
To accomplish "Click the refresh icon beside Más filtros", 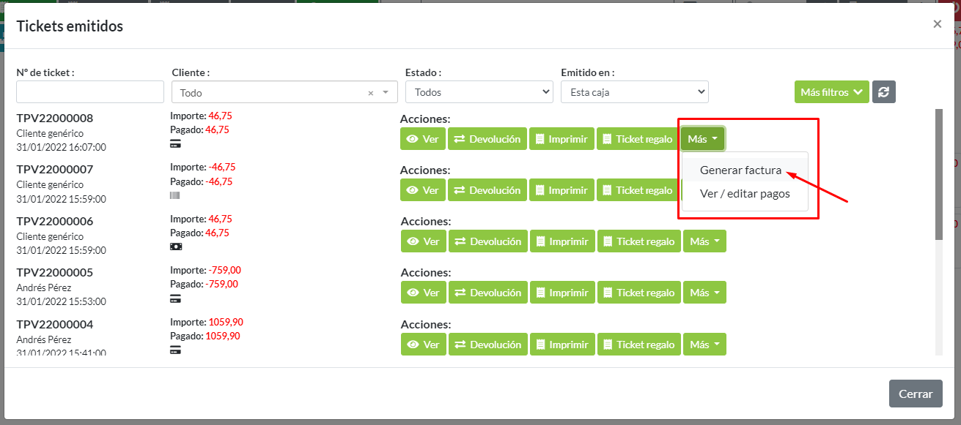I will [x=883, y=92].
